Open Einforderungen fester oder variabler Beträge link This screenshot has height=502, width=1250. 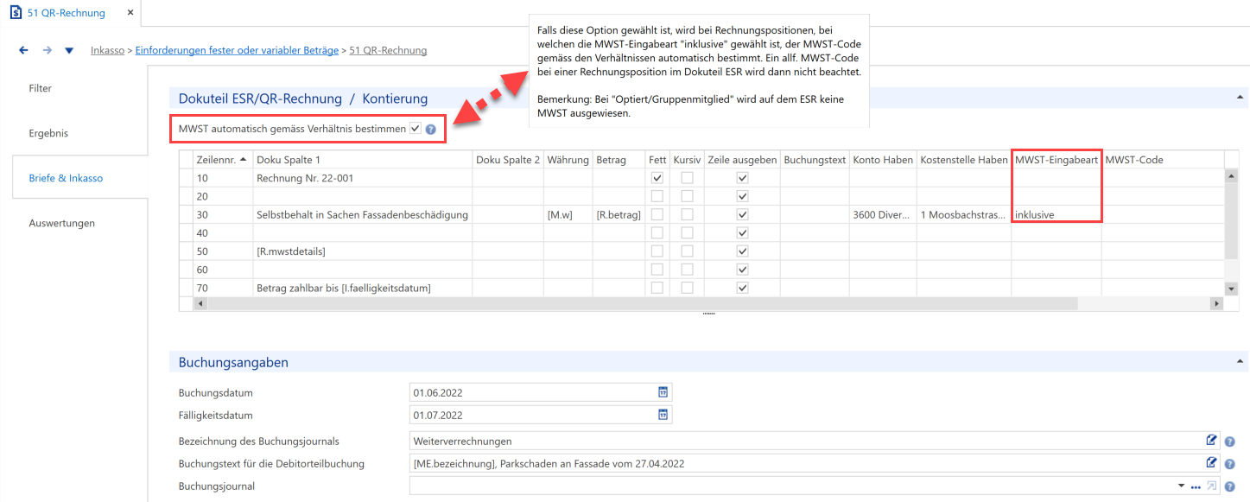pyautogui.click(x=237, y=50)
